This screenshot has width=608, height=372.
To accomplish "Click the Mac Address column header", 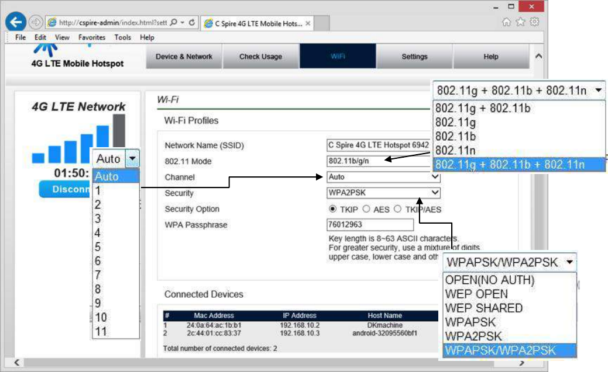I will [214, 315].
